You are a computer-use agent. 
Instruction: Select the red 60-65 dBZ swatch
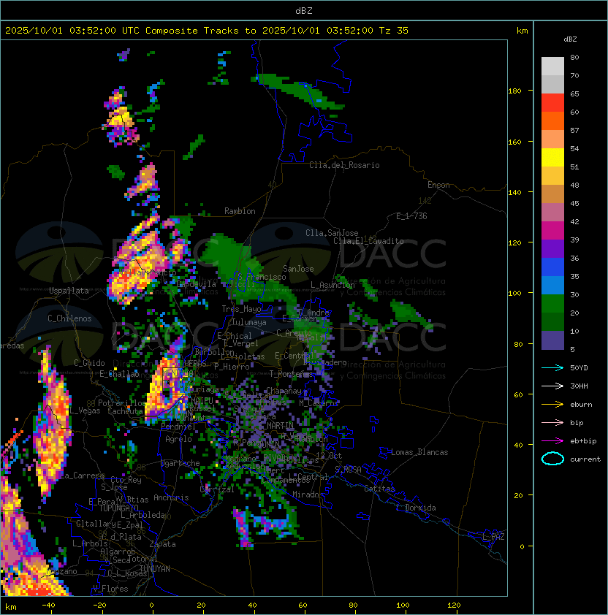552,103
